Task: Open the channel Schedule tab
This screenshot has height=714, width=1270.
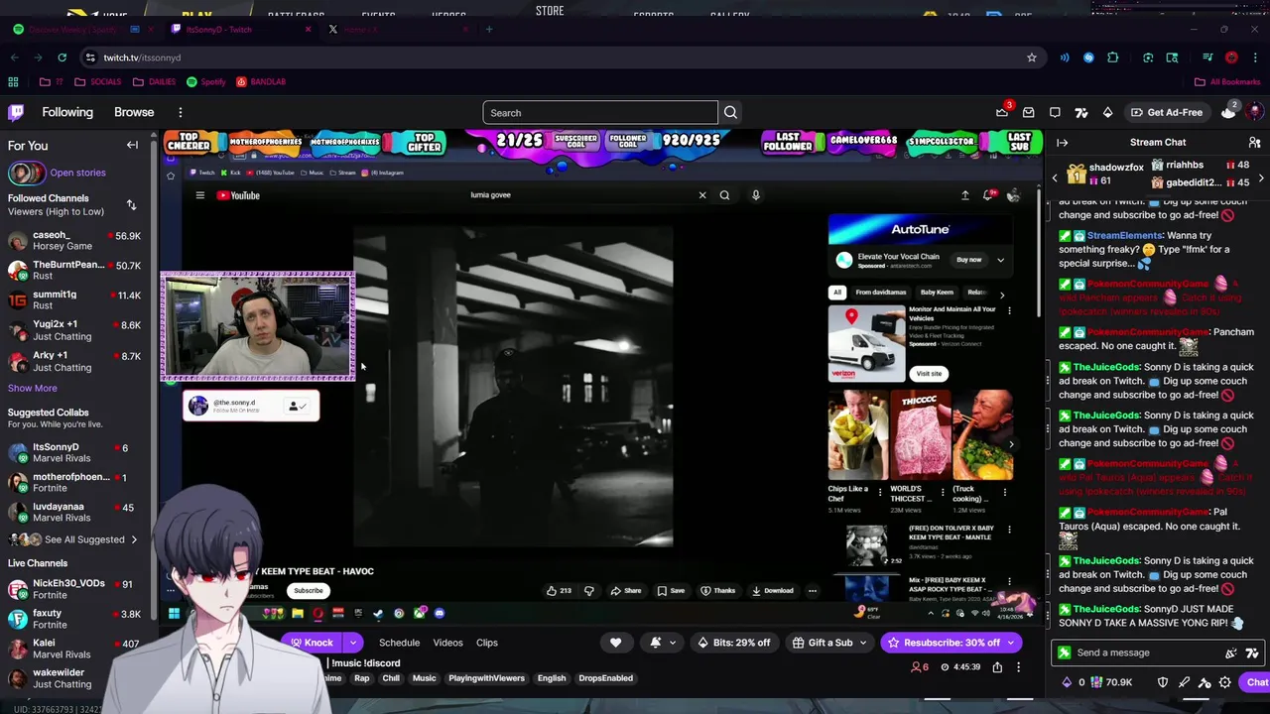Action: click(x=399, y=643)
